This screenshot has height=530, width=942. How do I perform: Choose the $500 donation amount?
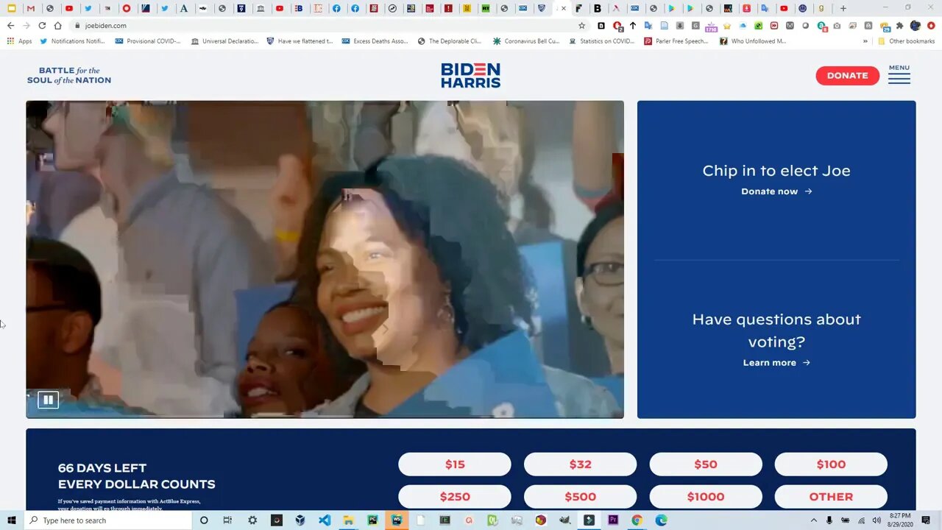click(x=580, y=497)
